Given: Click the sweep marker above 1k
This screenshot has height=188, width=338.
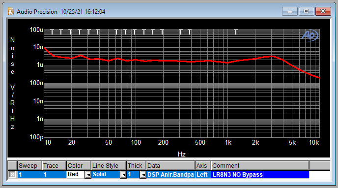Looking at the screenshot, I should pyautogui.click(x=236, y=32).
